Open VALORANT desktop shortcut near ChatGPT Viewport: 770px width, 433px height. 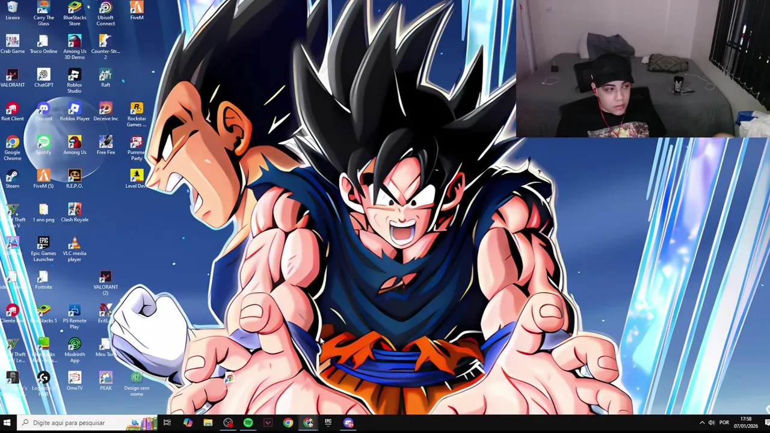(x=12, y=78)
